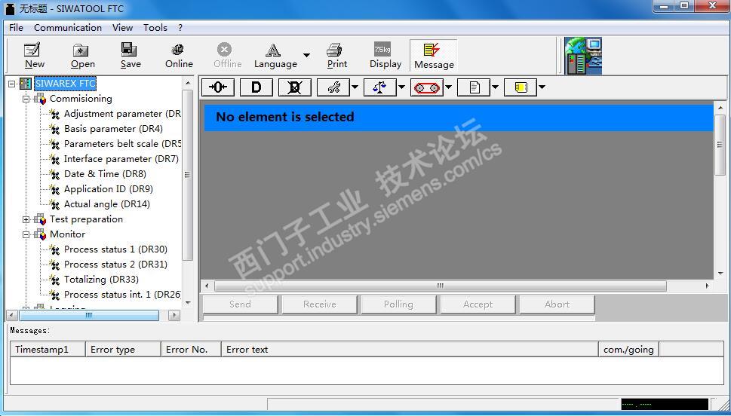
Task: Click the D command button
Action: (256, 87)
